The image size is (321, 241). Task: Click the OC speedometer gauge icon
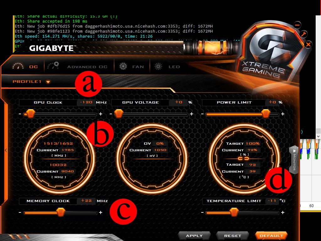(18, 66)
